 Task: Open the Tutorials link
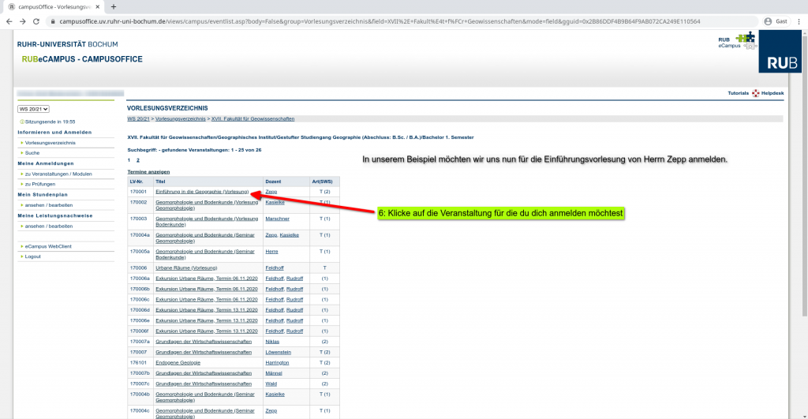tap(738, 93)
